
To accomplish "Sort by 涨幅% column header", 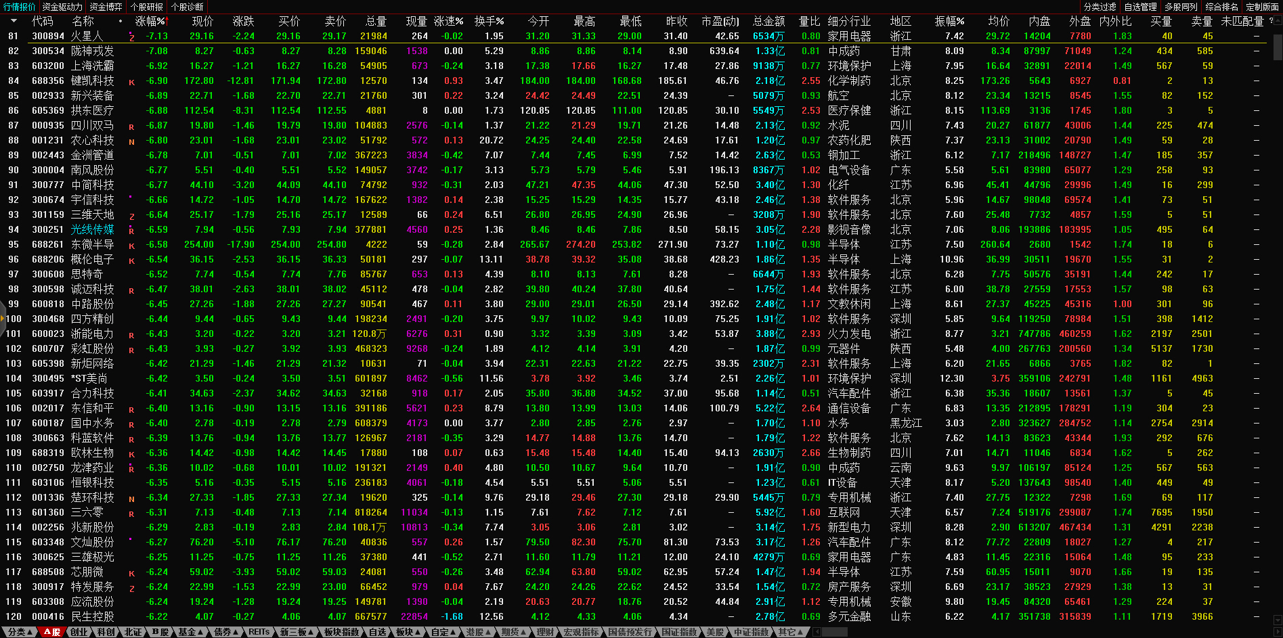I will 150,21.
